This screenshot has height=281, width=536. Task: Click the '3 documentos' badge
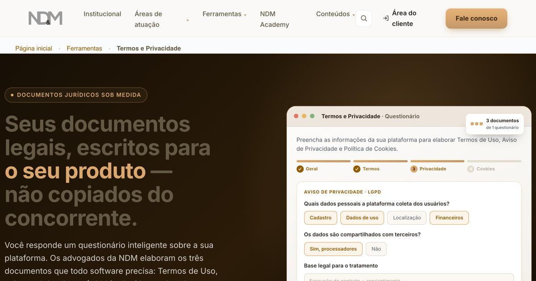[x=494, y=124]
